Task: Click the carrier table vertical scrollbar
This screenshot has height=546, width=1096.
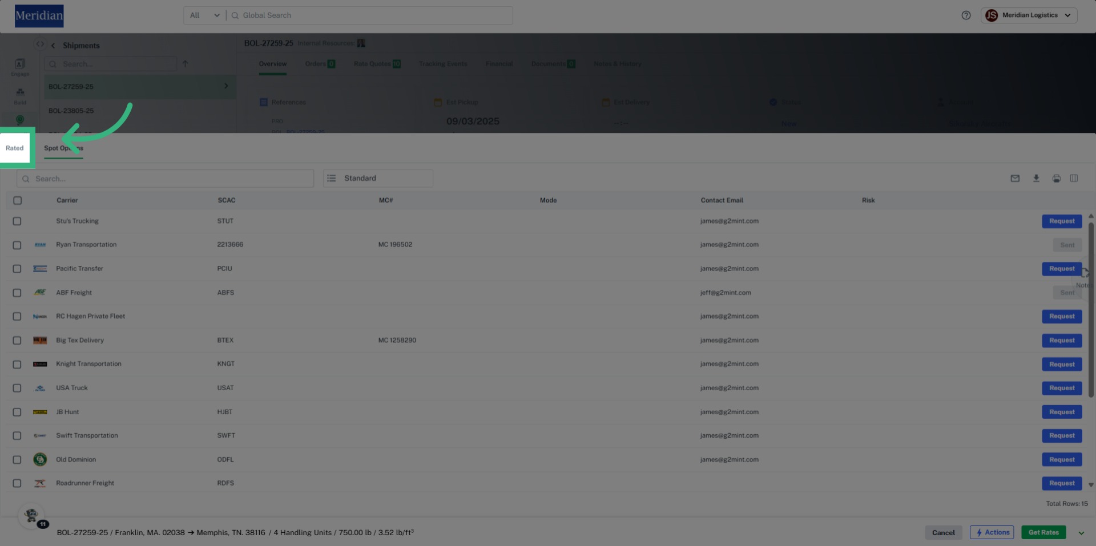Action: coord(1091,310)
